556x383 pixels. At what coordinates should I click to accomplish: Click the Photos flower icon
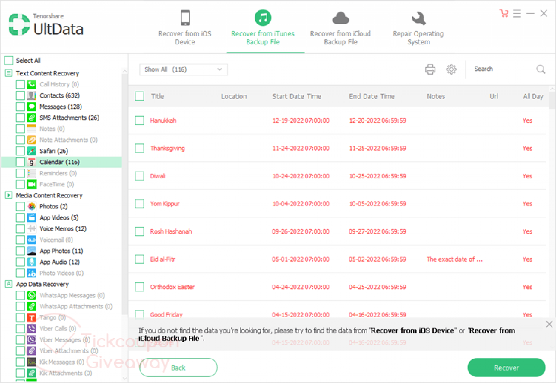32,207
